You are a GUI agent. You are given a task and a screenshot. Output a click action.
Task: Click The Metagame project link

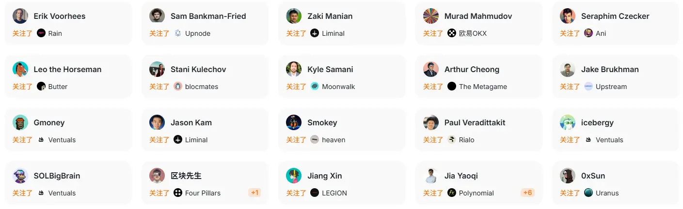tap(483, 87)
